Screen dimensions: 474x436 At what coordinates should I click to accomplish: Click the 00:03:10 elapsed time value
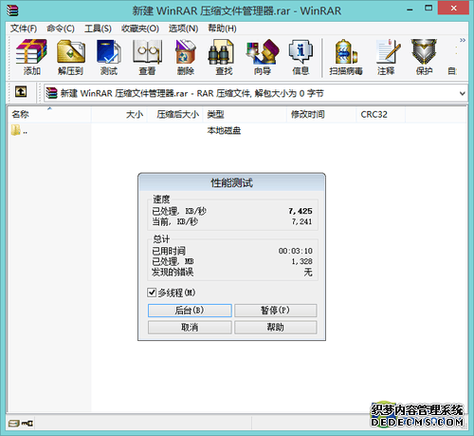point(296,251)
